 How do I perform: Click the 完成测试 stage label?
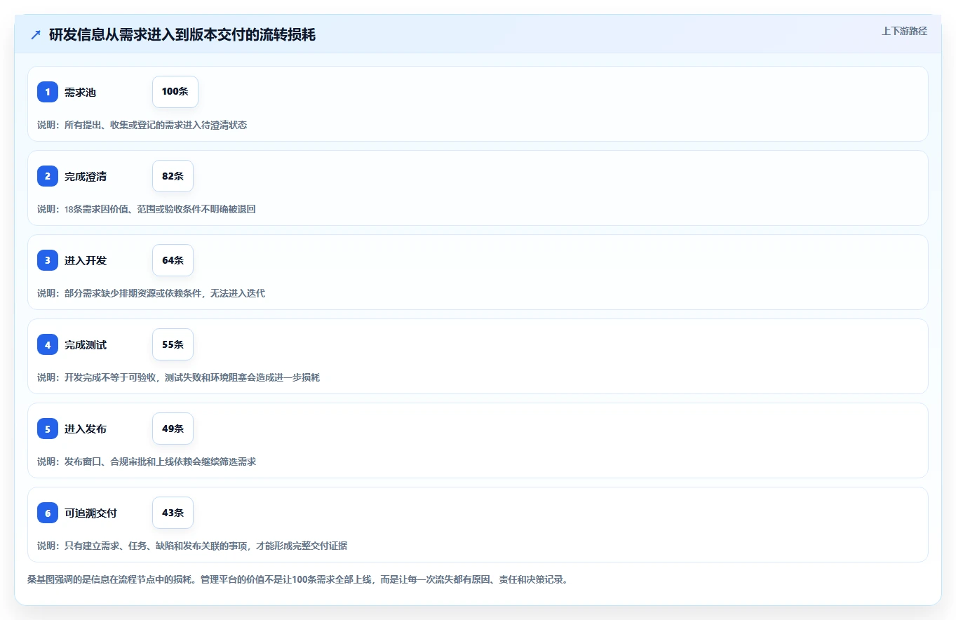86,344
